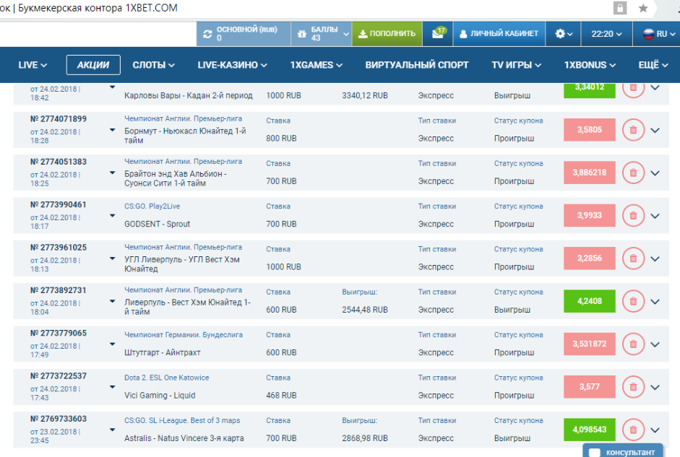Expand details of bet № 2774071899 chevron
Image resolution: width=680 pixels, height=457 pixels.
point(655,130)
